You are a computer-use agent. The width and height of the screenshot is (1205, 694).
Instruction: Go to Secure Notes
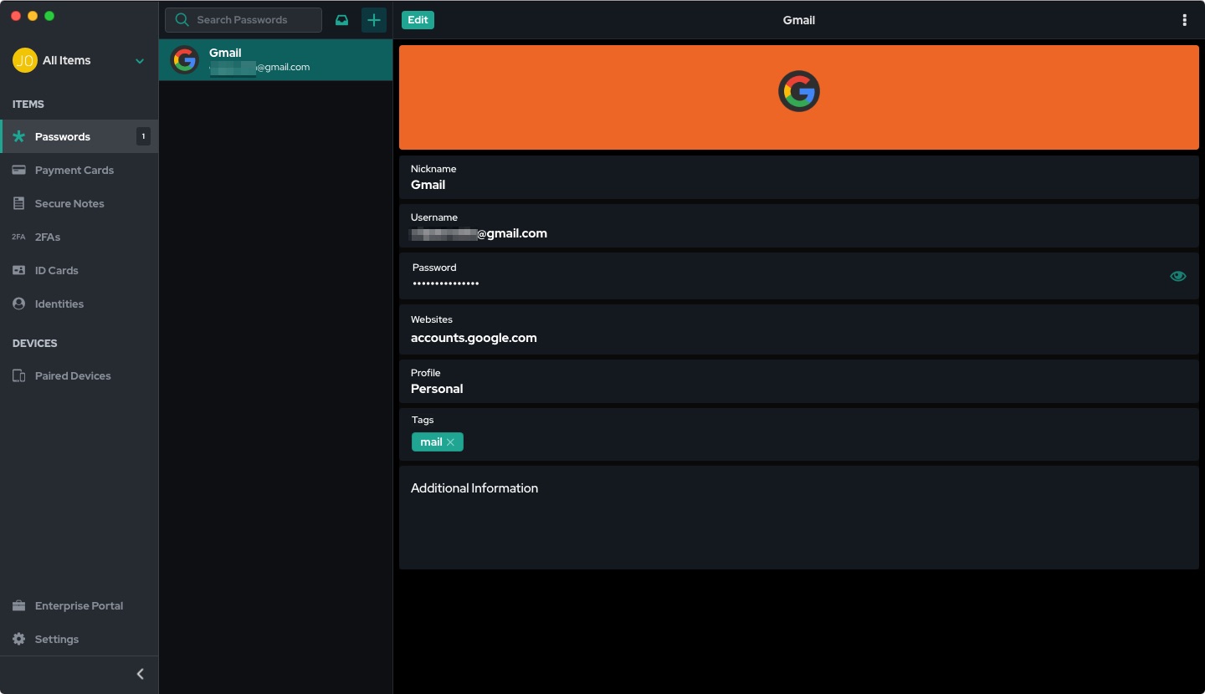pyautogui.click(x=79, y=203)
